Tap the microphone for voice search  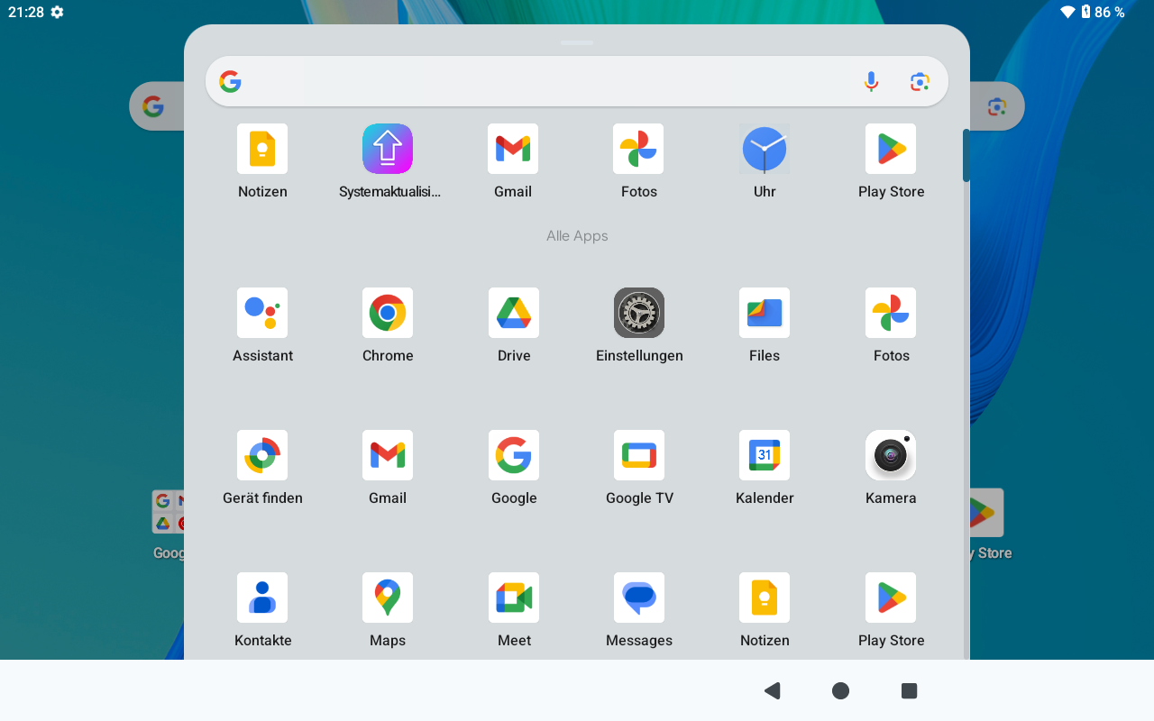pos(871,82)
